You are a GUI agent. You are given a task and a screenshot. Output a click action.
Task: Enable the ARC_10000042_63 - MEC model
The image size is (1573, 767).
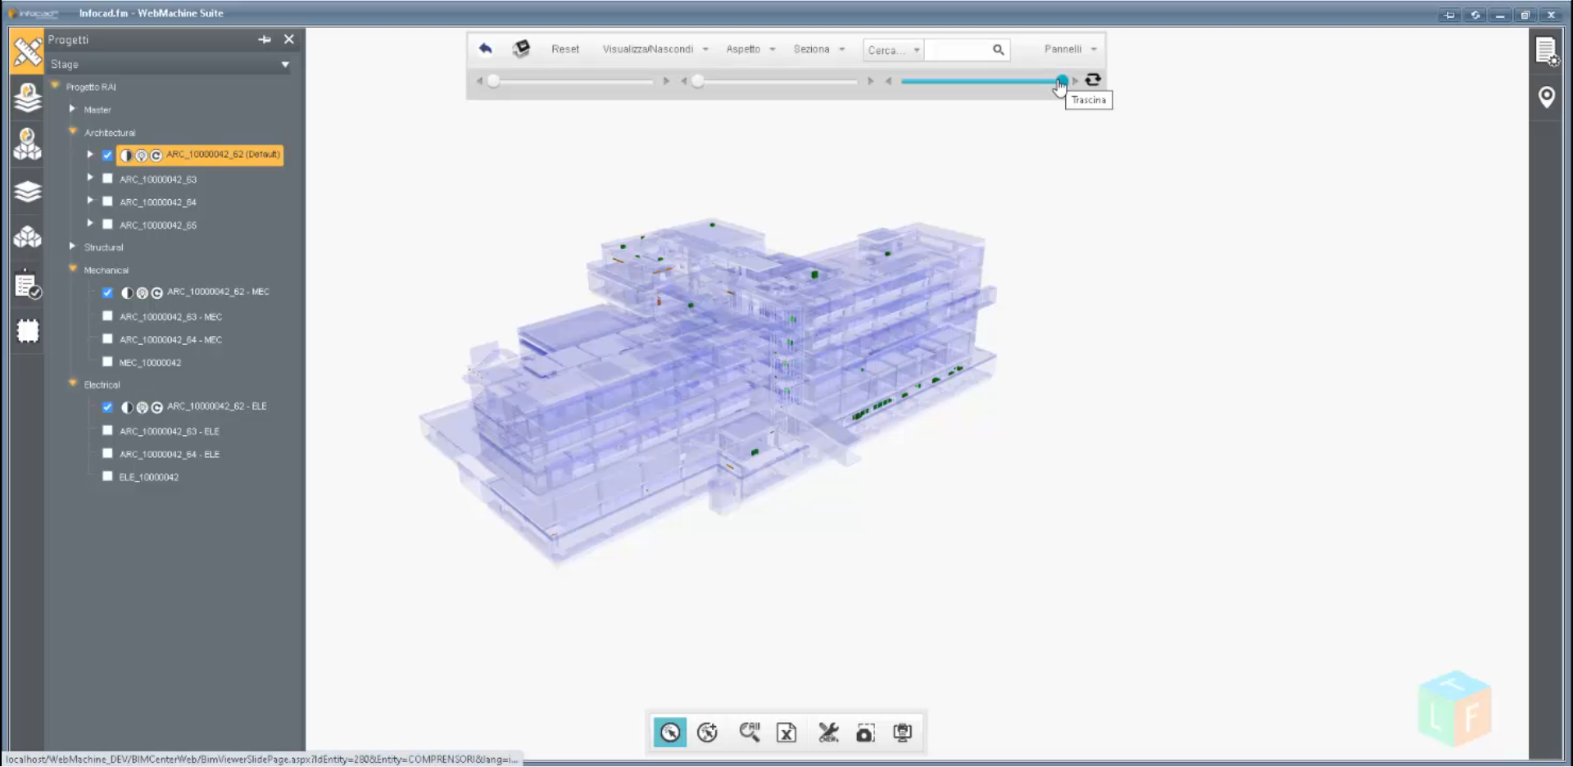click(107, 315)
